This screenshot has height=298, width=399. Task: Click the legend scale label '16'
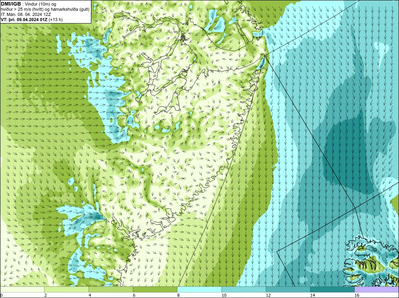coord(357,295)
